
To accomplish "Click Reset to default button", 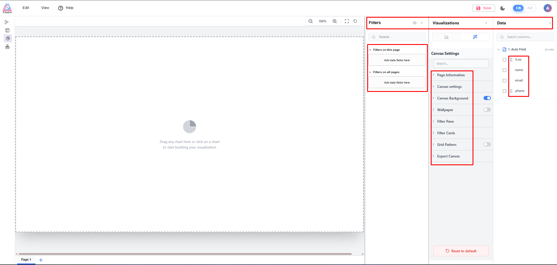I will pos(461,251).
